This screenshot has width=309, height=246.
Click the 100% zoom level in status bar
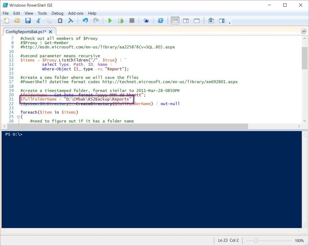pos(299,241)
